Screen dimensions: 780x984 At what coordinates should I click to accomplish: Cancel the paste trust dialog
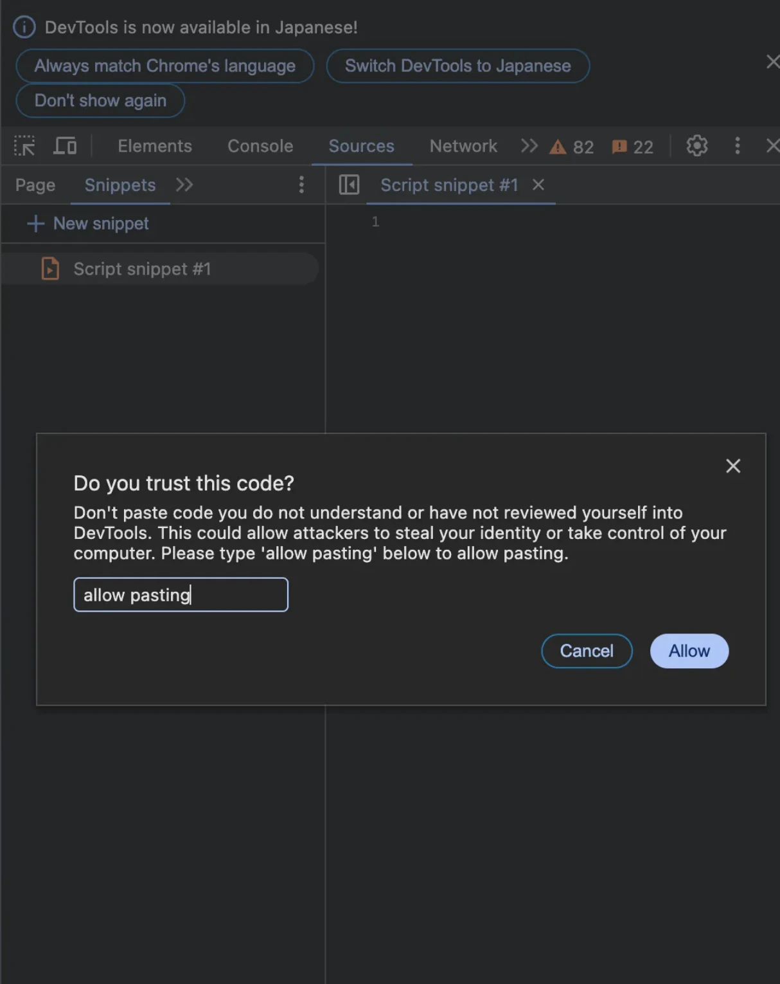pos(587,651)
